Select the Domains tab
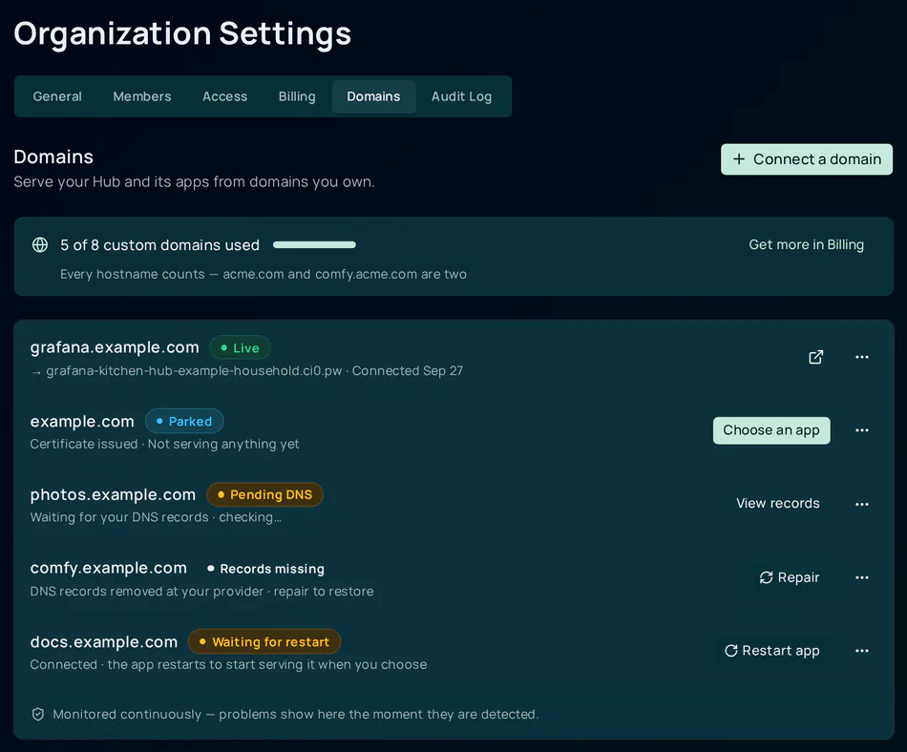The image size is (907, 752). (x=373, y=96)
